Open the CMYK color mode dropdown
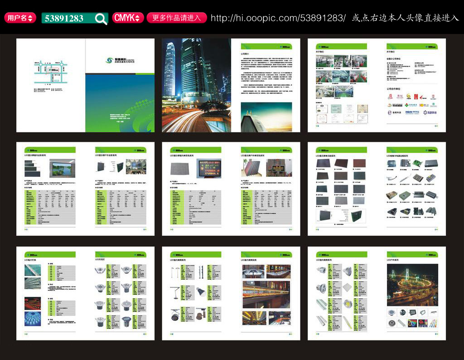464x360 pixels. [x=128, y=18]
